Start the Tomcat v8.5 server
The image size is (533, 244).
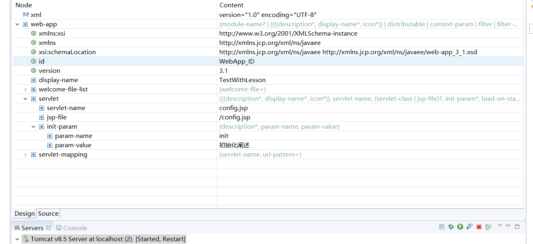click(x=460, y=227)
